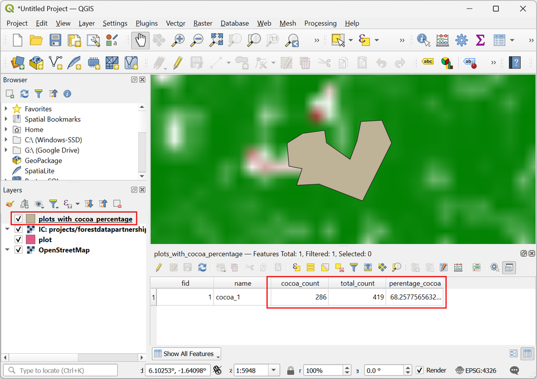Open the Help book icon

[x=514, y=63]
